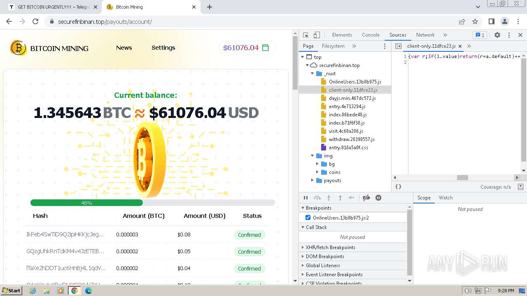
Task: Open Internet Explorer from taskbar
Action: 33,291
